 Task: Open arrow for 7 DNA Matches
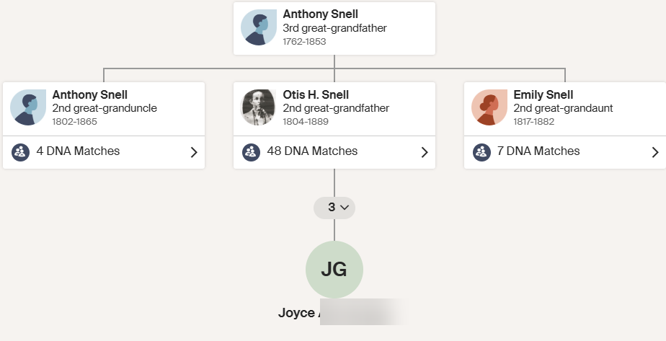(655, 152)
